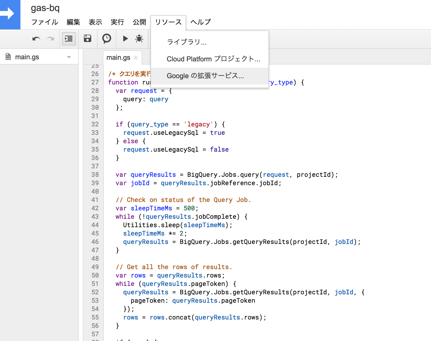Open the ヘルプ menu
This screenshot has width=431, height=341.
click(x=201, y=22)
